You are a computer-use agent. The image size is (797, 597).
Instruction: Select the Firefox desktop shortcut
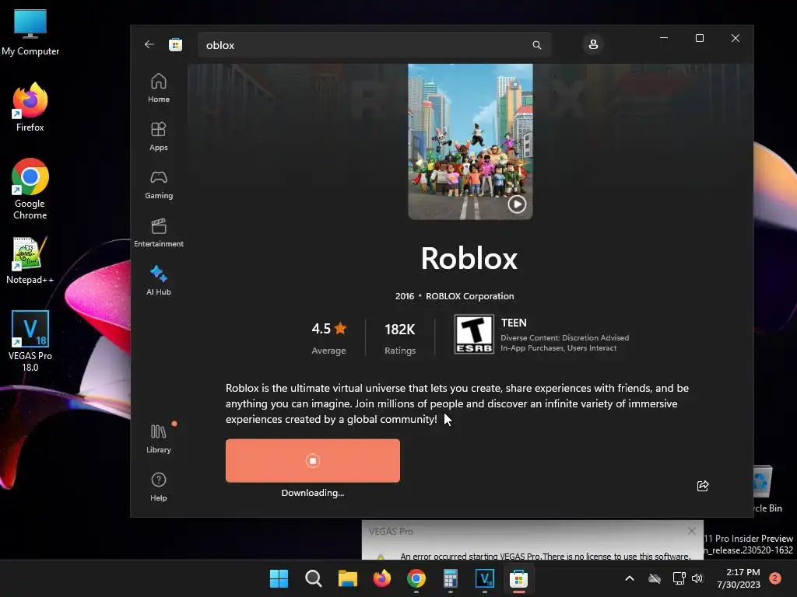pyautogui.click(x=30, y=107)
